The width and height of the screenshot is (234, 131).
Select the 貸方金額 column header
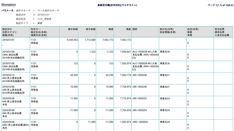[x=90, y=29]
